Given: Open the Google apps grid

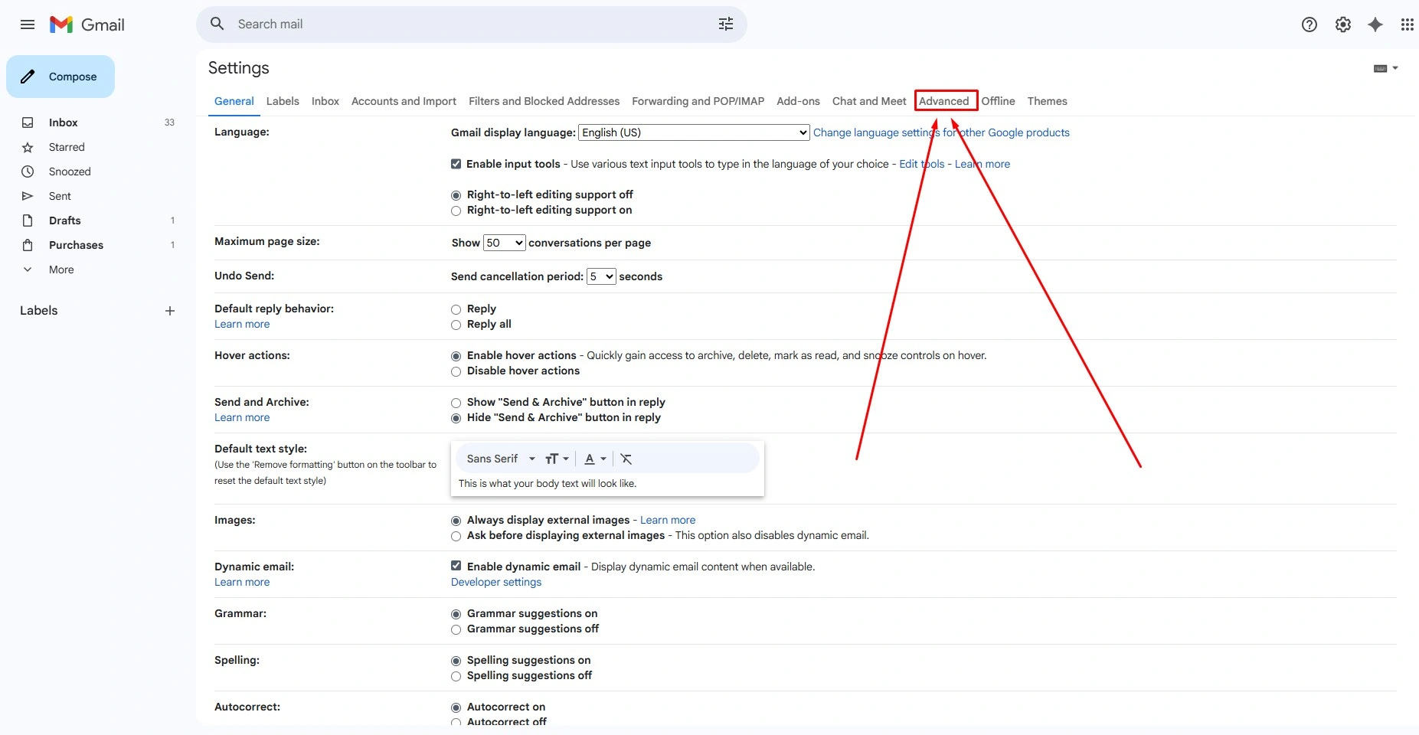Looking at the screenshot, I should coord(1407,24).
